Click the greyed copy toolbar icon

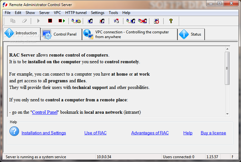pyautogui.click(x=13, y=21)
